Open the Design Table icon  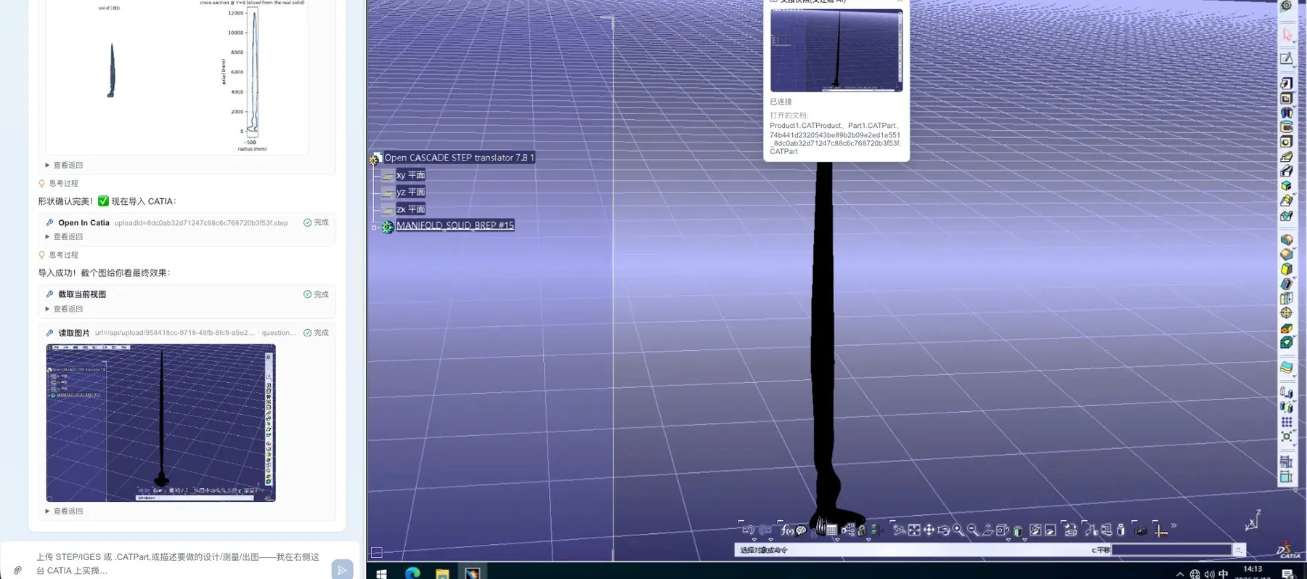tap(831, 530)
